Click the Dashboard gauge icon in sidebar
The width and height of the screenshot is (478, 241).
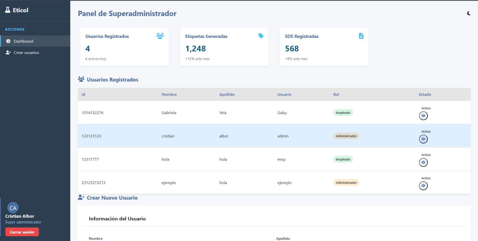[8, 41]
